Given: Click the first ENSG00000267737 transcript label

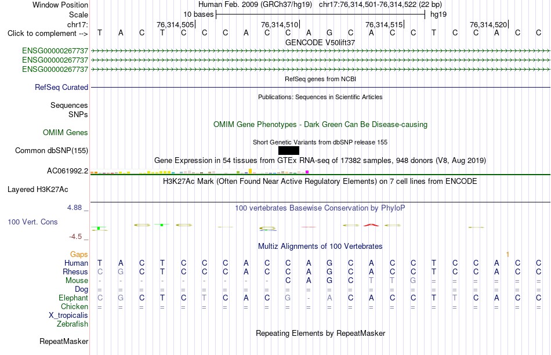Looking at the screenshot, I should pyautogui.click(x=55, y=51).
